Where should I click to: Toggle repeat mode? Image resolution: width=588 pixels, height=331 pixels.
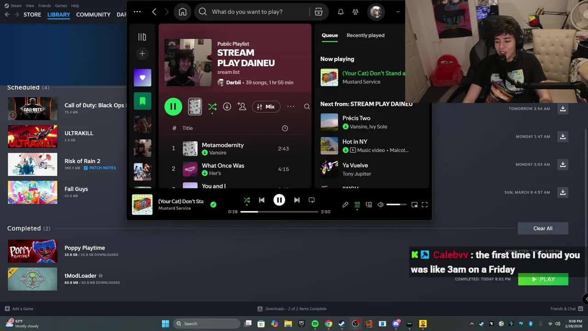click(311, 200)
